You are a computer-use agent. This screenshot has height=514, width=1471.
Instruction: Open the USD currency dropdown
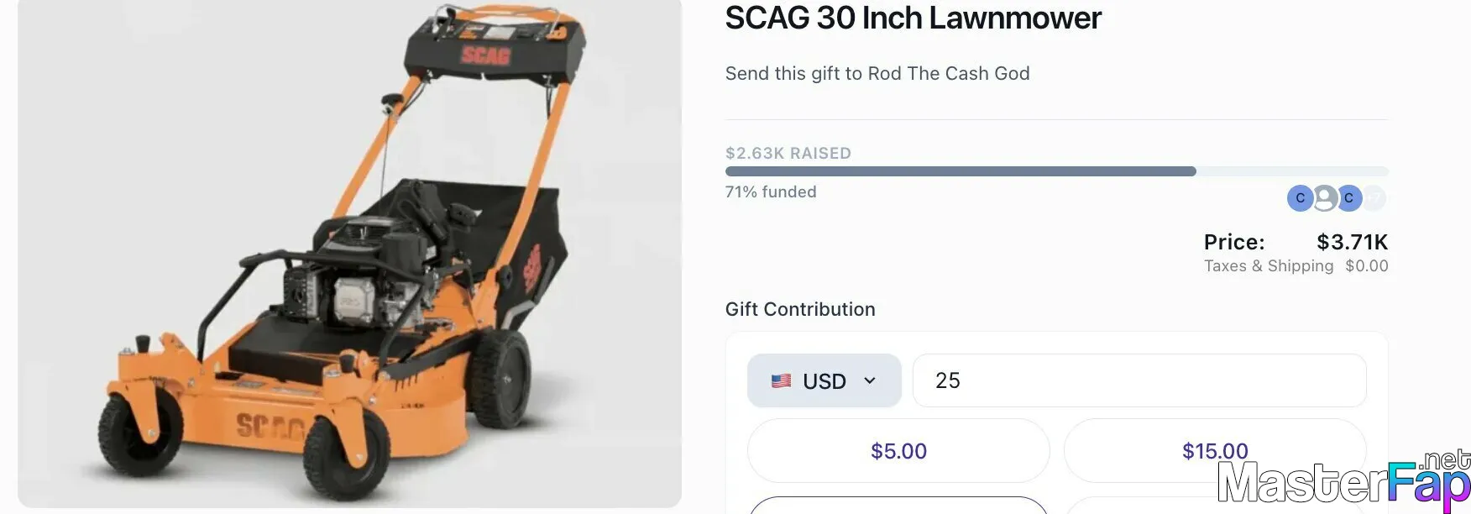click(824, 380)
